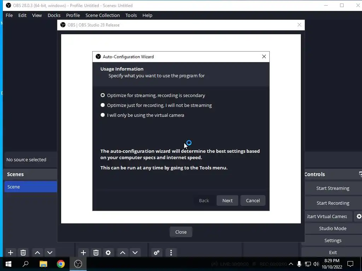Open File Explorer from taskbar
Screen dimensions: 362x271
click(x=43, y=264)
